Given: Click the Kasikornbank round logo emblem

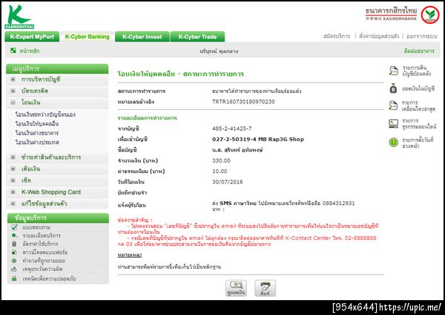Looking at the screenshot, I should pos(430,15).
